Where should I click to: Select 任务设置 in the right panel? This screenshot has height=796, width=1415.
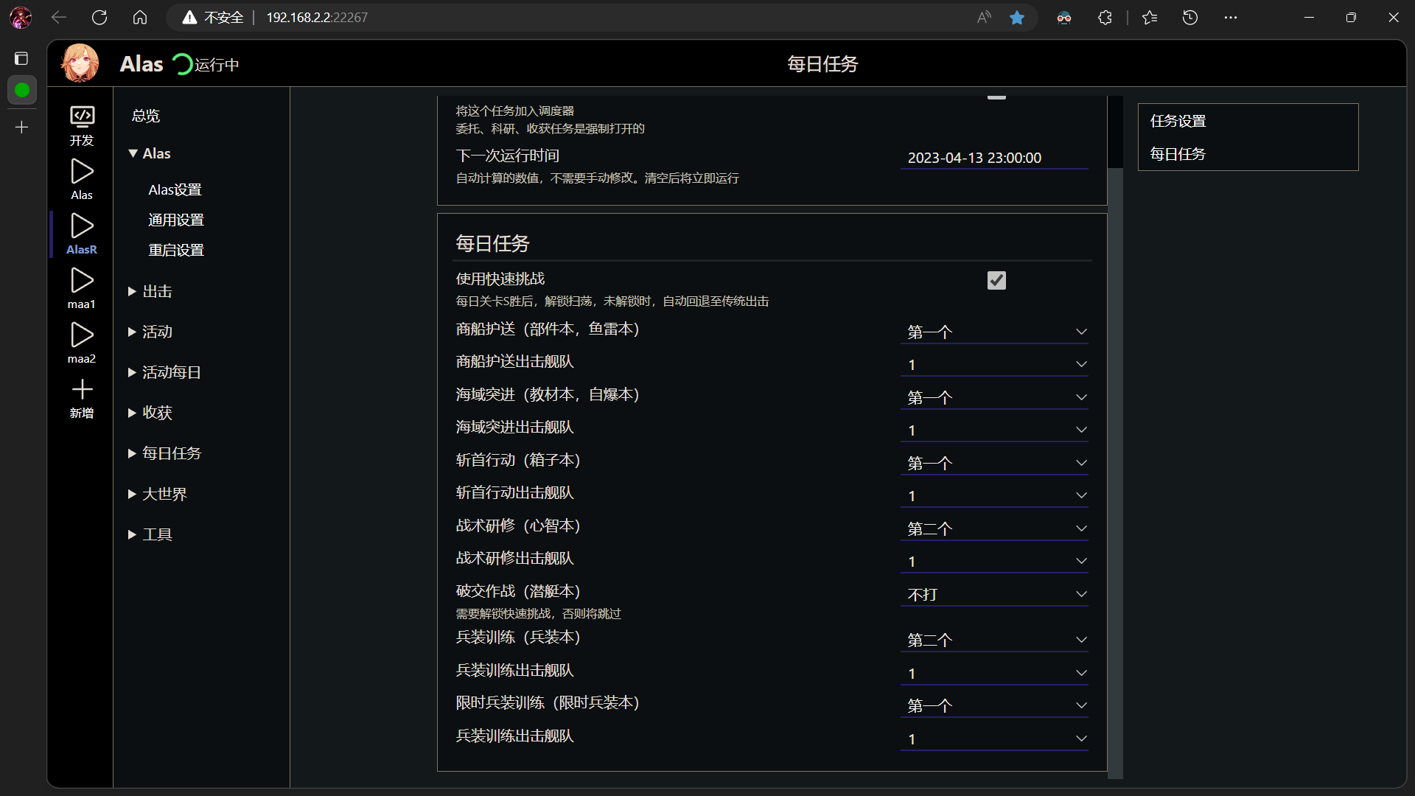pyautogui.click(x=1178, y=120)
